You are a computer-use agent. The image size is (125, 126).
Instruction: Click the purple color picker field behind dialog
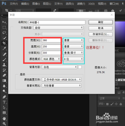(x=120, y=34)
